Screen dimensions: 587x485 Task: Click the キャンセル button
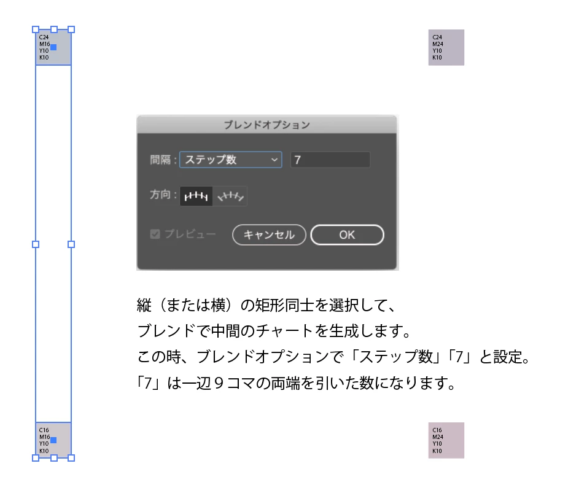pos(269,235)
